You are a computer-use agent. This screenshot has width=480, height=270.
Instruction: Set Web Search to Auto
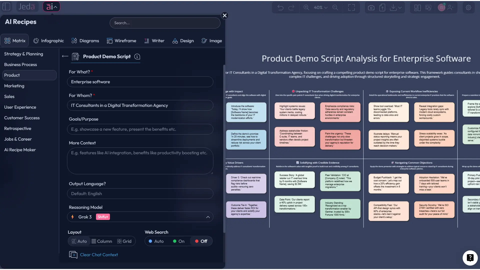156,241
